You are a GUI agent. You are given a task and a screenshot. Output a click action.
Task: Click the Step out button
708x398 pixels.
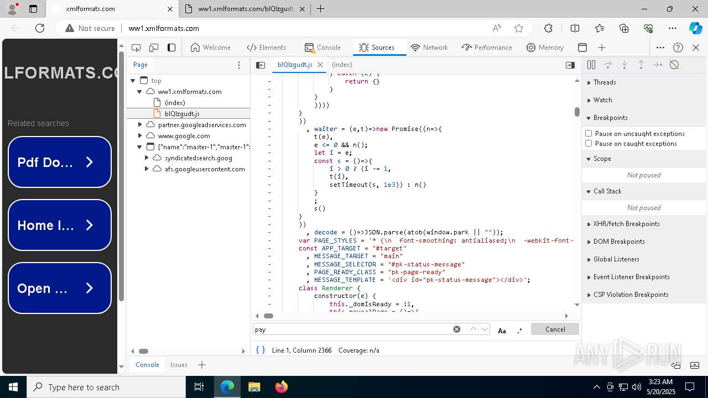tap(641, 65)
